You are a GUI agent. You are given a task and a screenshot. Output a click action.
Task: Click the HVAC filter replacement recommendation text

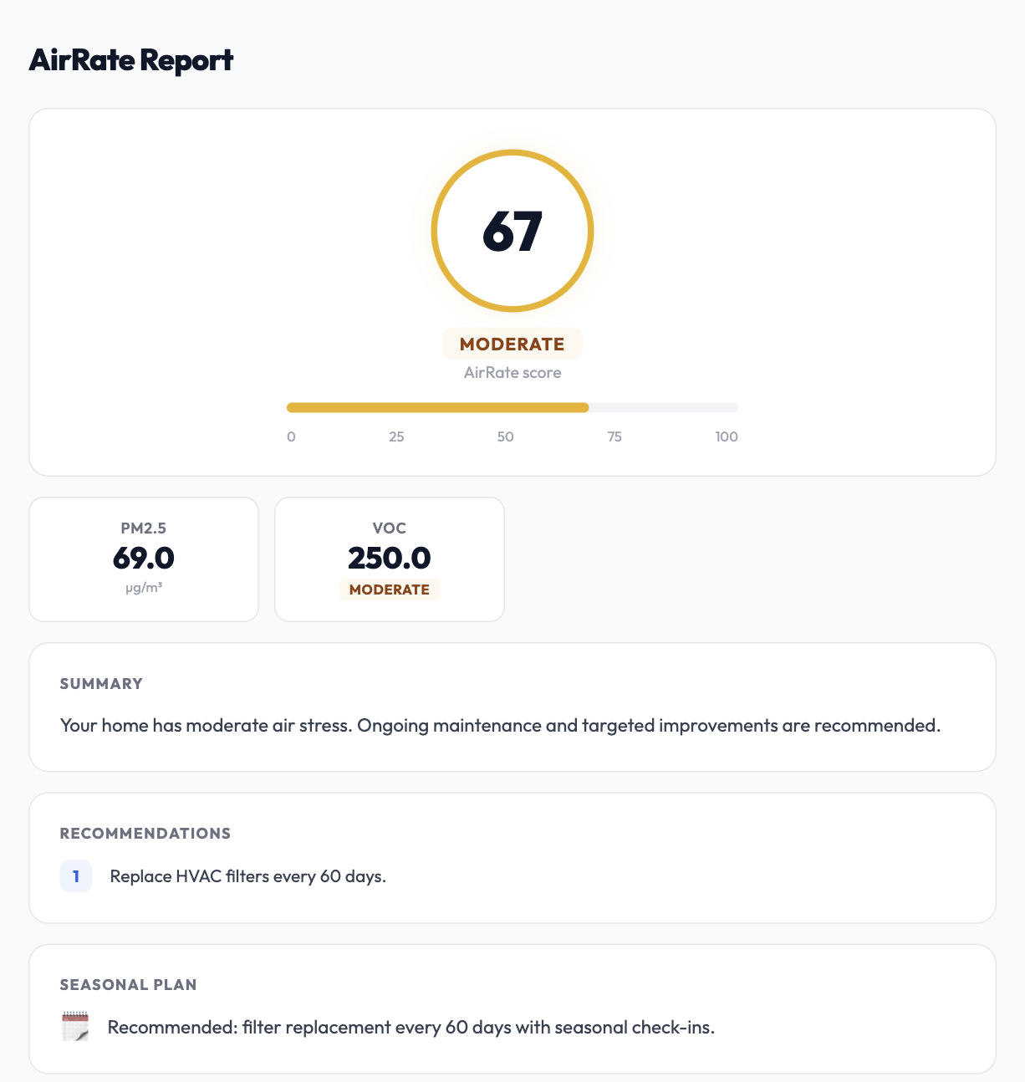point(247,875)
